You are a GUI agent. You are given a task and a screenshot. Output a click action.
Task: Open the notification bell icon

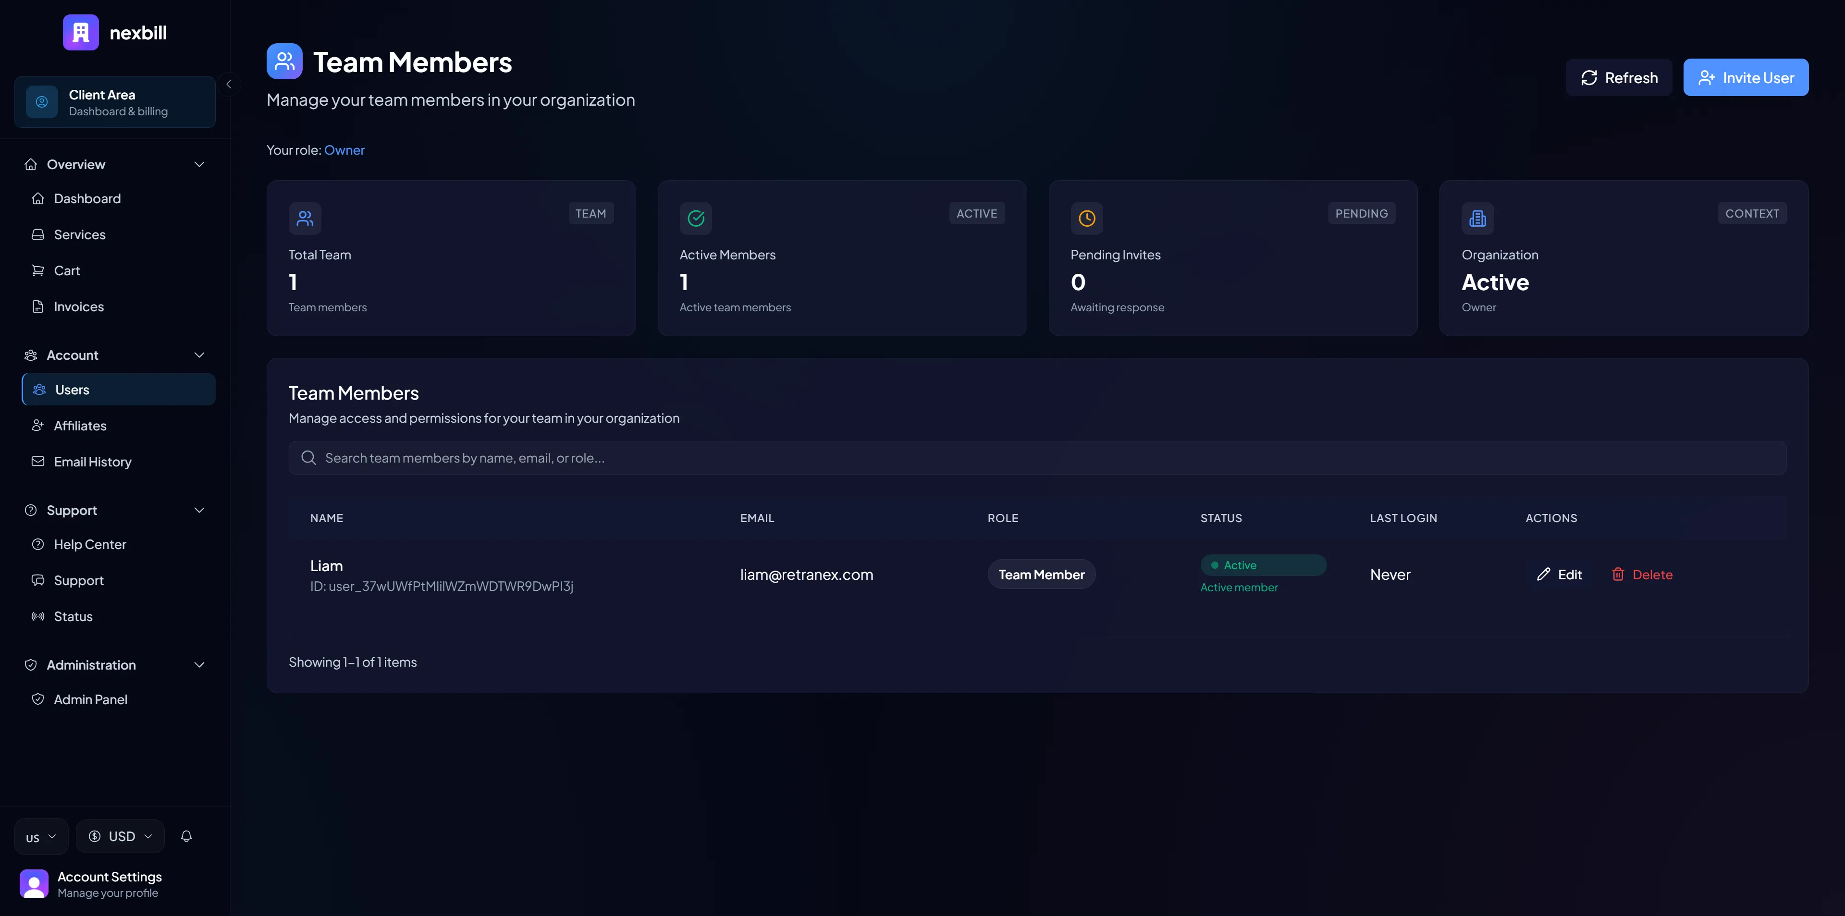[186, 836]
